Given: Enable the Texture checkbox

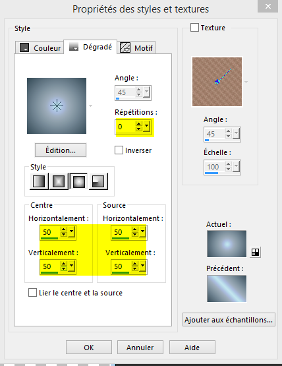Looking at the screenshot, I should click(194, 27).
